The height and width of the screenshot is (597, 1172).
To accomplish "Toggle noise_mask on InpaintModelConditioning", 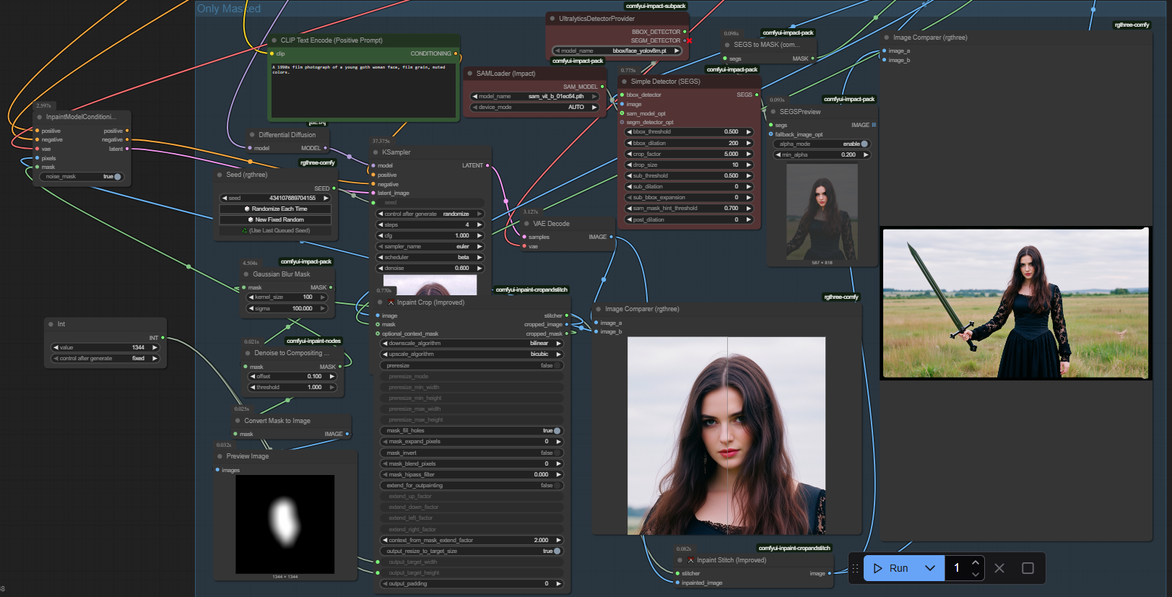I will point(81,176).
